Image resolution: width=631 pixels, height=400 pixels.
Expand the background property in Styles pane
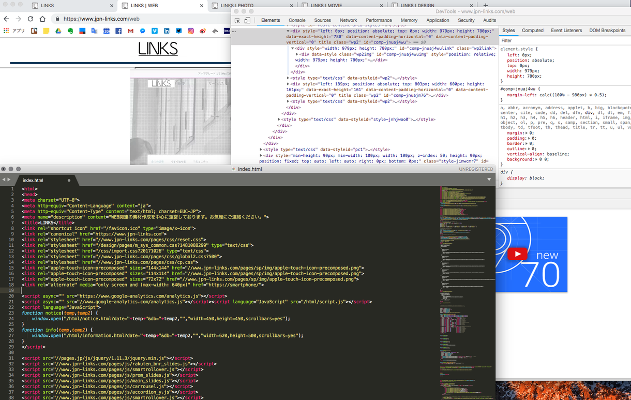[536, 159]
